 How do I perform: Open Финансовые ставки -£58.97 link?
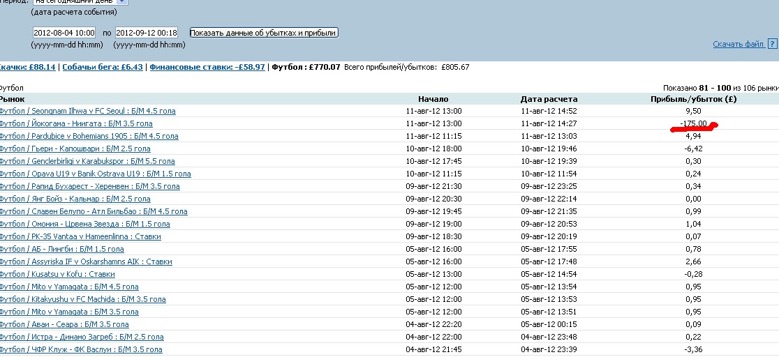point(207,67)
